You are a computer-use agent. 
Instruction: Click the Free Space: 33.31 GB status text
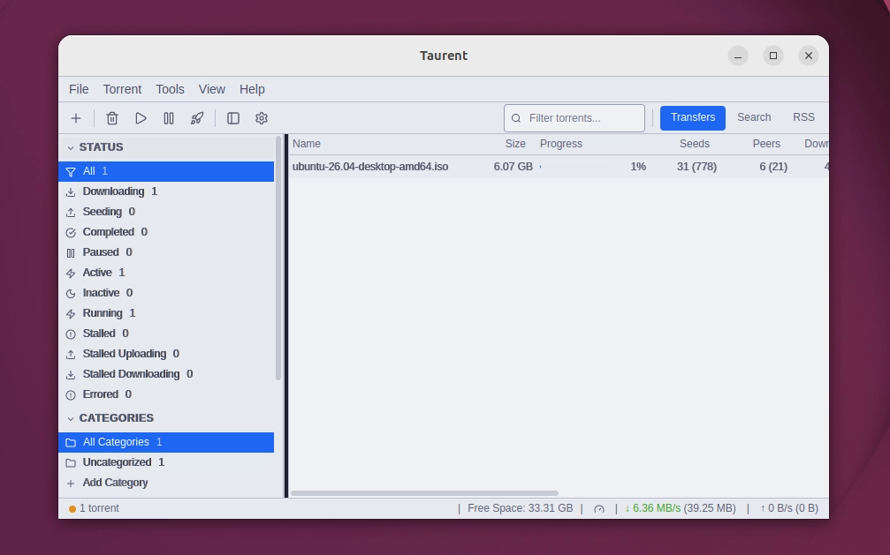point(520,508)
